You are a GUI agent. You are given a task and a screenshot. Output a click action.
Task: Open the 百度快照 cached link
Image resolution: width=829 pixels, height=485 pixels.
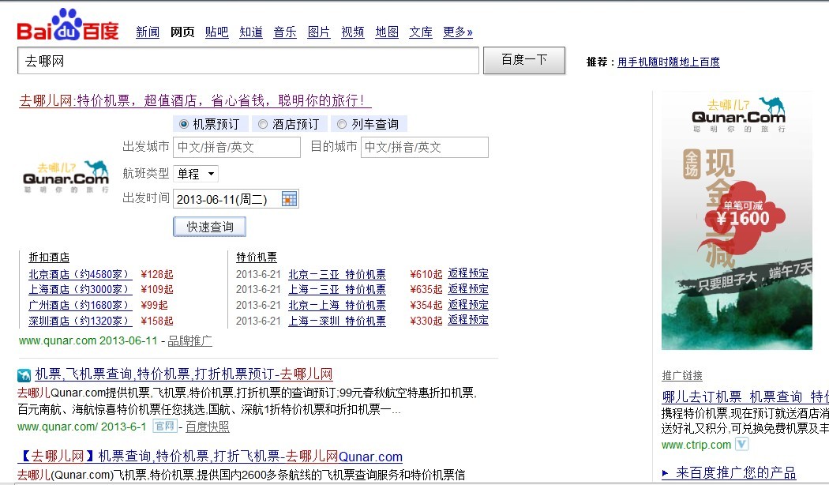coord(207,427)
